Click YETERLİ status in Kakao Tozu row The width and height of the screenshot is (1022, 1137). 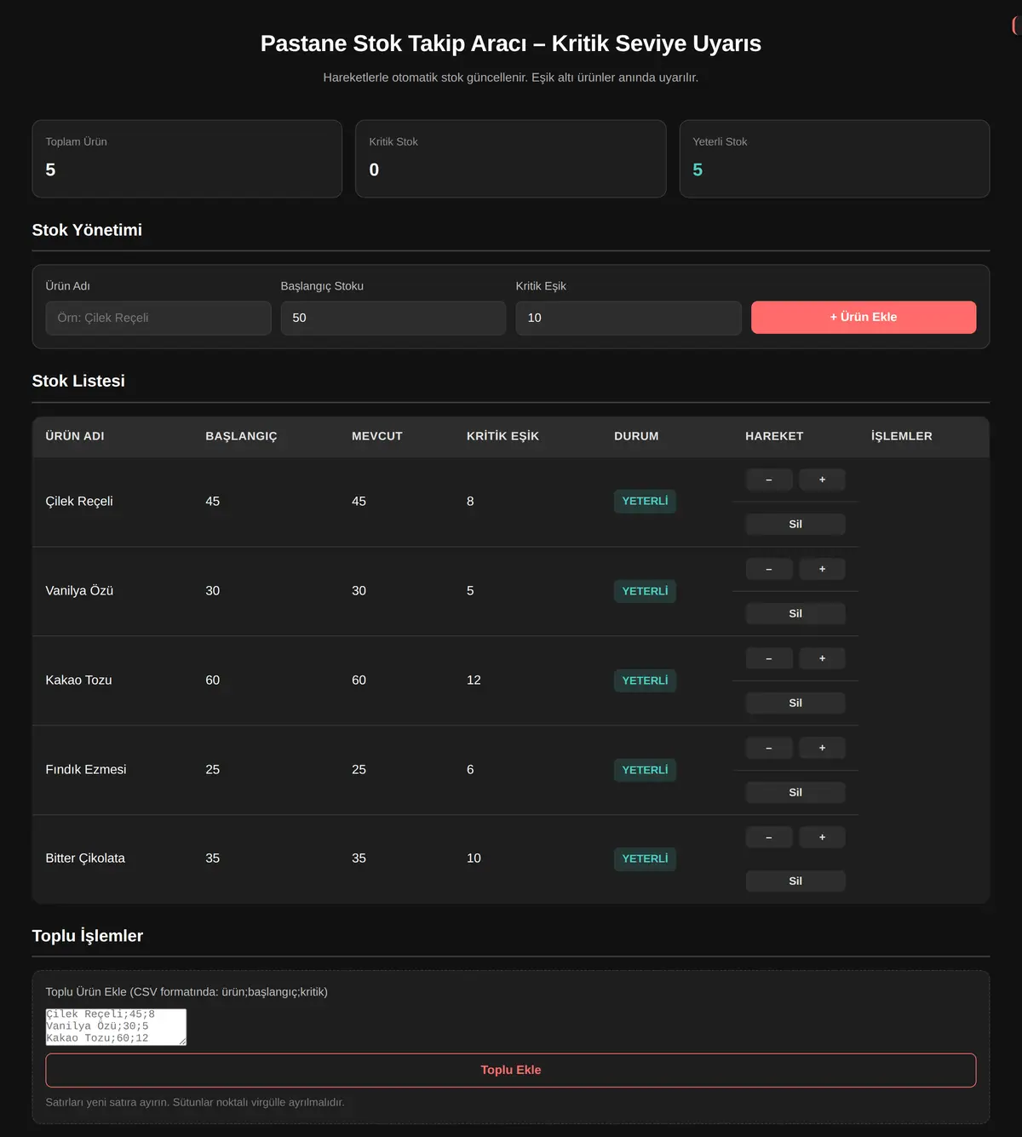(645, 680)
